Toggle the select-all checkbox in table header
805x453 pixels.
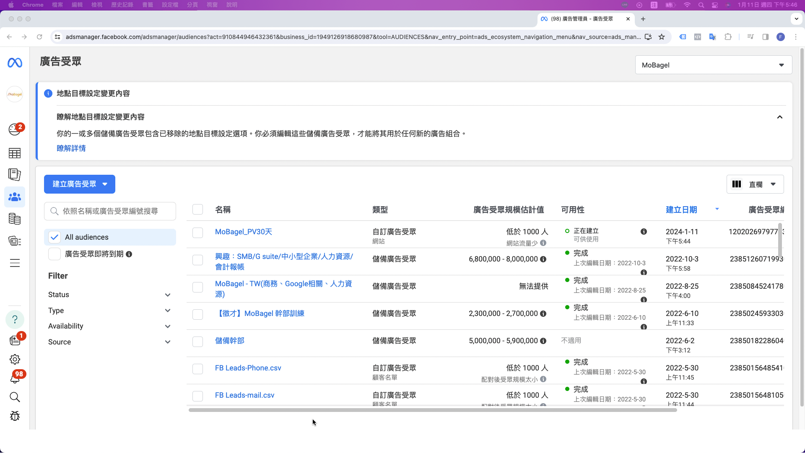197,210
